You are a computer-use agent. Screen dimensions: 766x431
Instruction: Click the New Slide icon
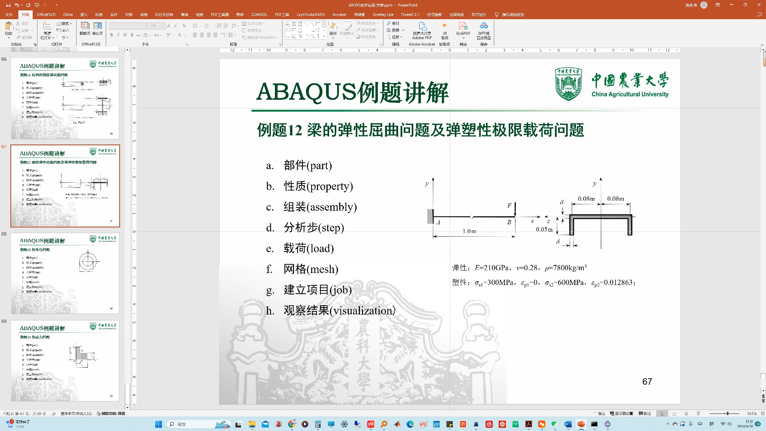pyautogui.click(x=47, y=26)
